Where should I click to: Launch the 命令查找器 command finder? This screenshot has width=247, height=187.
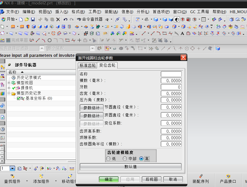[90, 19]
